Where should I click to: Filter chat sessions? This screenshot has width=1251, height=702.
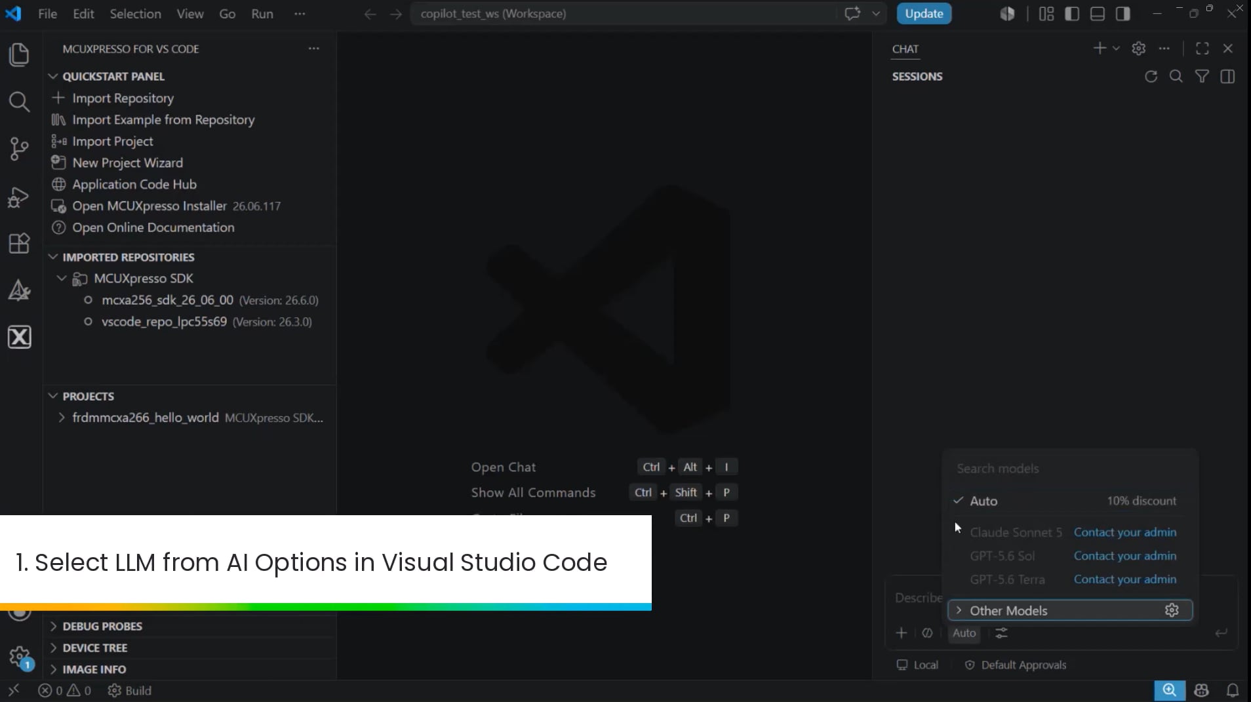pyautogui.click(x=1202, y=77)
